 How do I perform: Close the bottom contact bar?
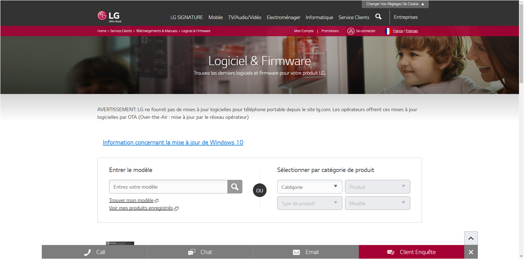coord(471,252)
